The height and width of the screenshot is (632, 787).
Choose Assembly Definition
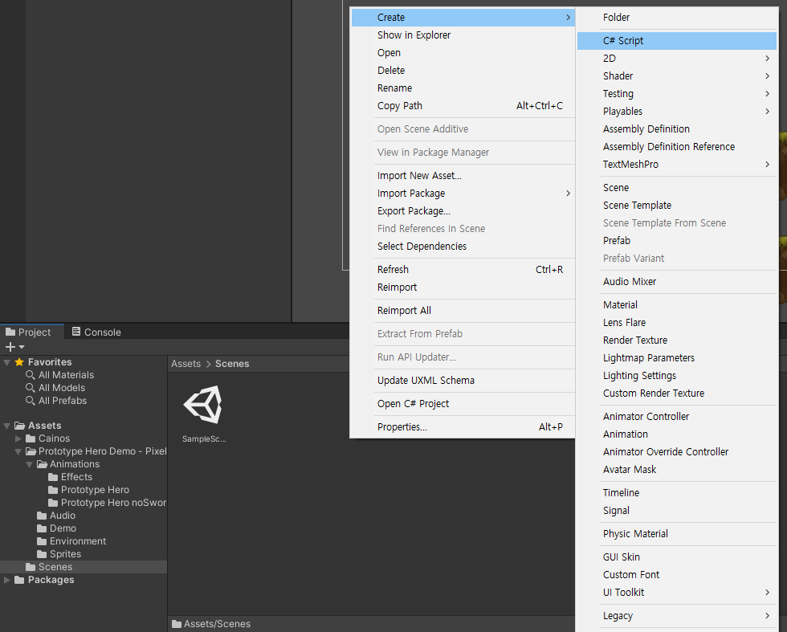676,129
